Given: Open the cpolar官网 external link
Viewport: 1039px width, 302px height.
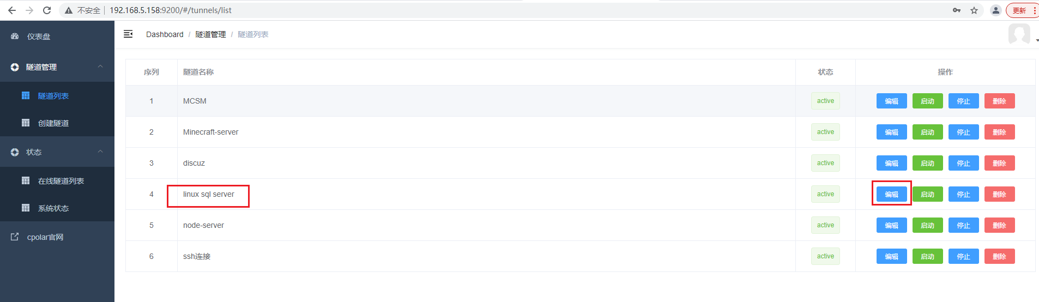Looking at the screenshot, I should (45, 237).
